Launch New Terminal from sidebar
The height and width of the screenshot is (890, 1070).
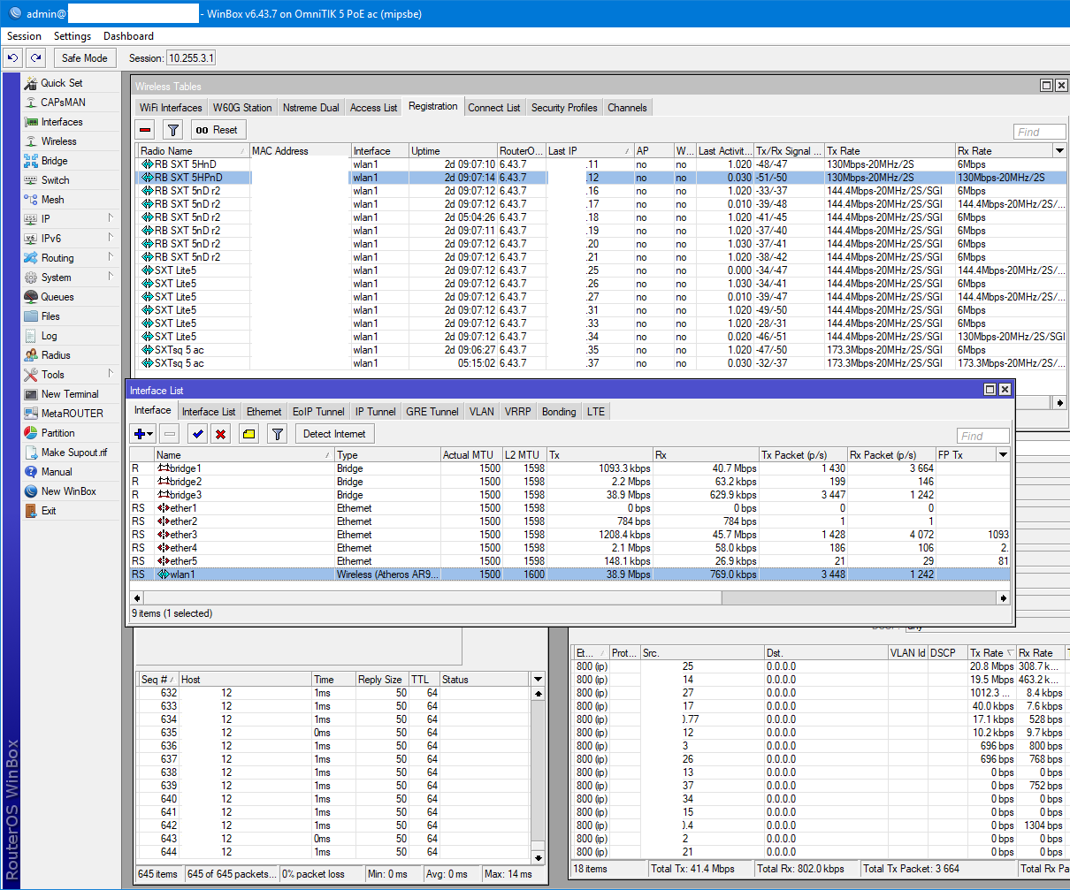click(x=70, y=394)
